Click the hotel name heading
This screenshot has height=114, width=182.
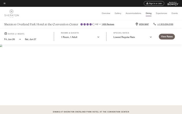click(41, 24)
